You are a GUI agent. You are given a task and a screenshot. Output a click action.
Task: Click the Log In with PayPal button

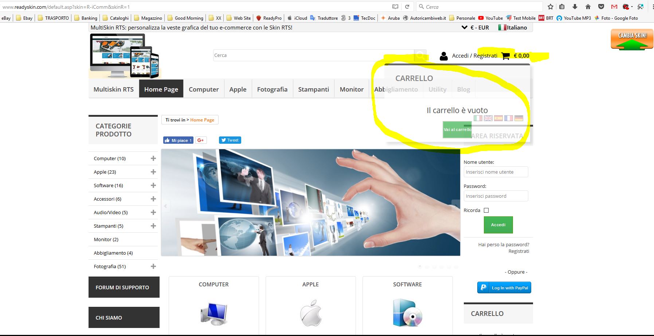point(504,287)
